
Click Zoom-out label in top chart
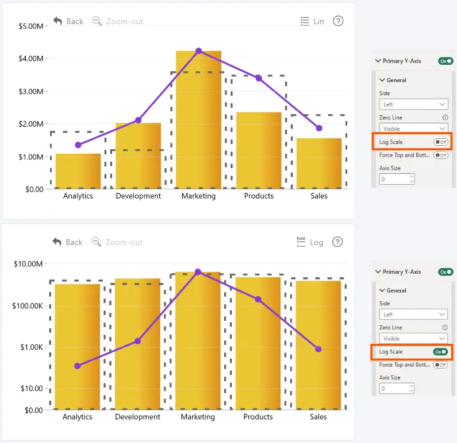(125, 21)
